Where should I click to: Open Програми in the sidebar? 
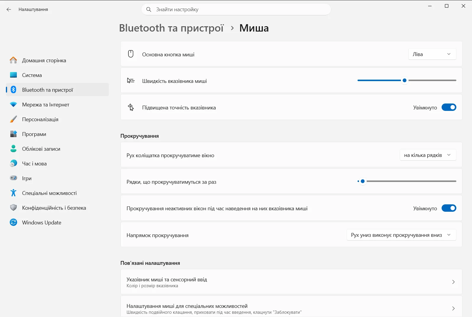58,134
